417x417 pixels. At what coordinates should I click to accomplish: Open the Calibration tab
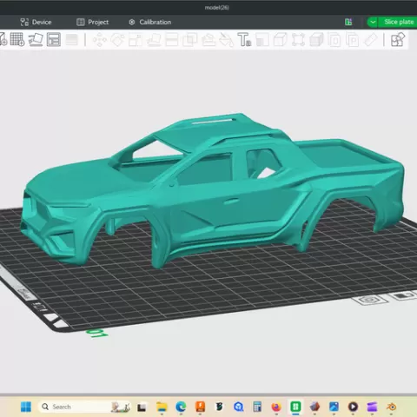click(149, 22)
